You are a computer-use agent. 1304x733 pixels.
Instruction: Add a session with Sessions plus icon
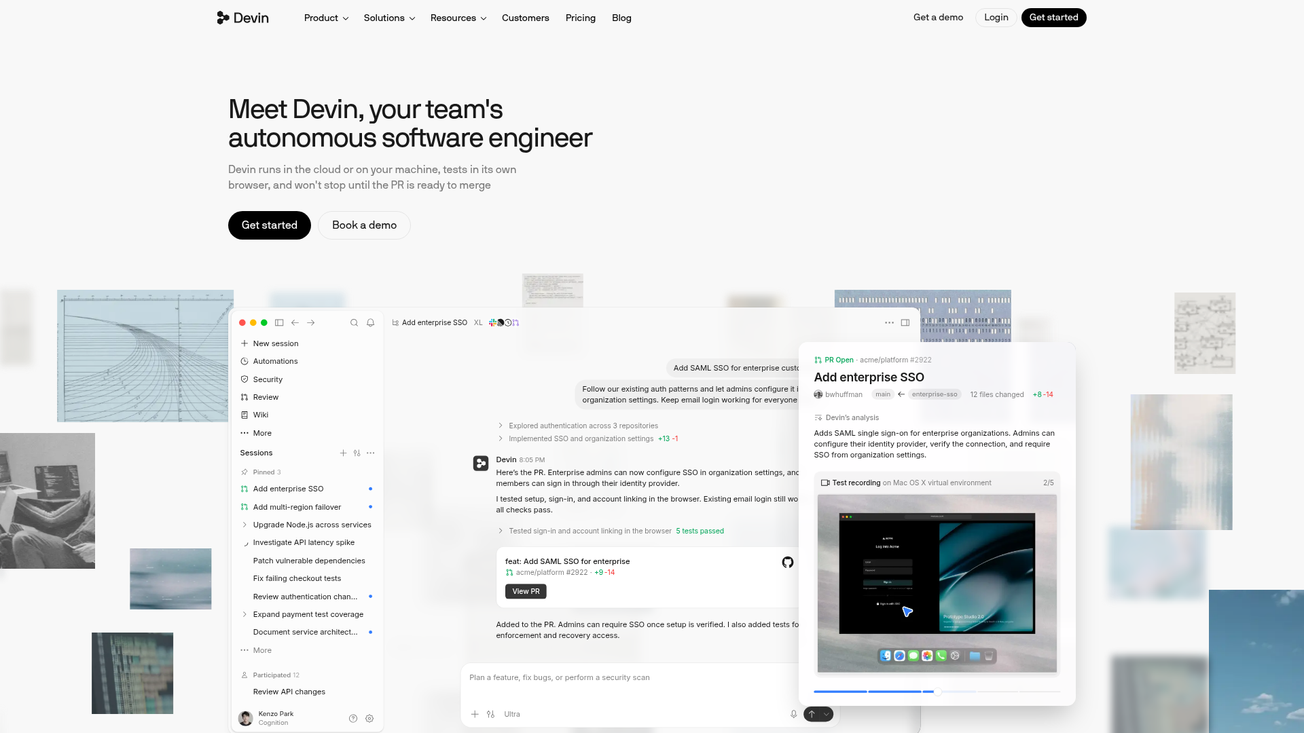click(x=343, y=453)
